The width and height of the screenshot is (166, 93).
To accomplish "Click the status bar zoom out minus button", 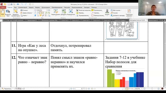I will (144, 89).
